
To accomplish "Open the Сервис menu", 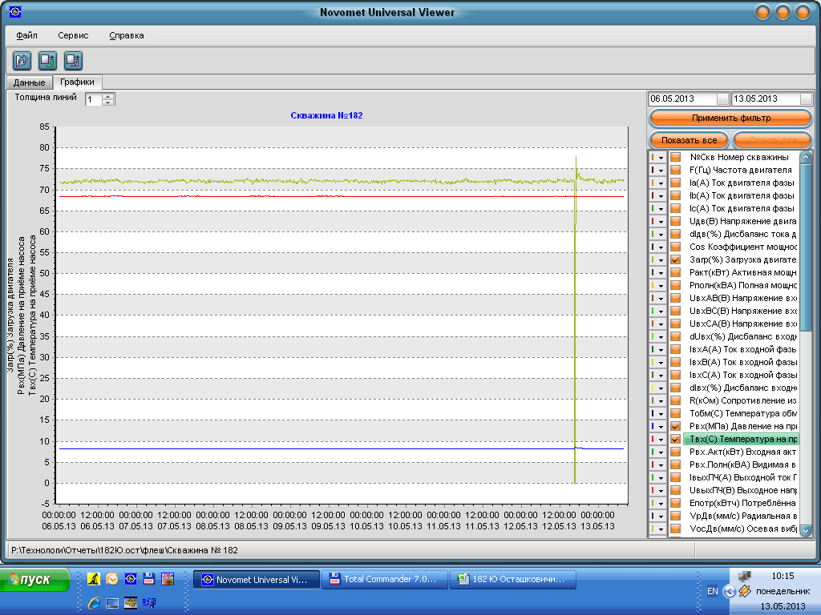I will (73, 35).
